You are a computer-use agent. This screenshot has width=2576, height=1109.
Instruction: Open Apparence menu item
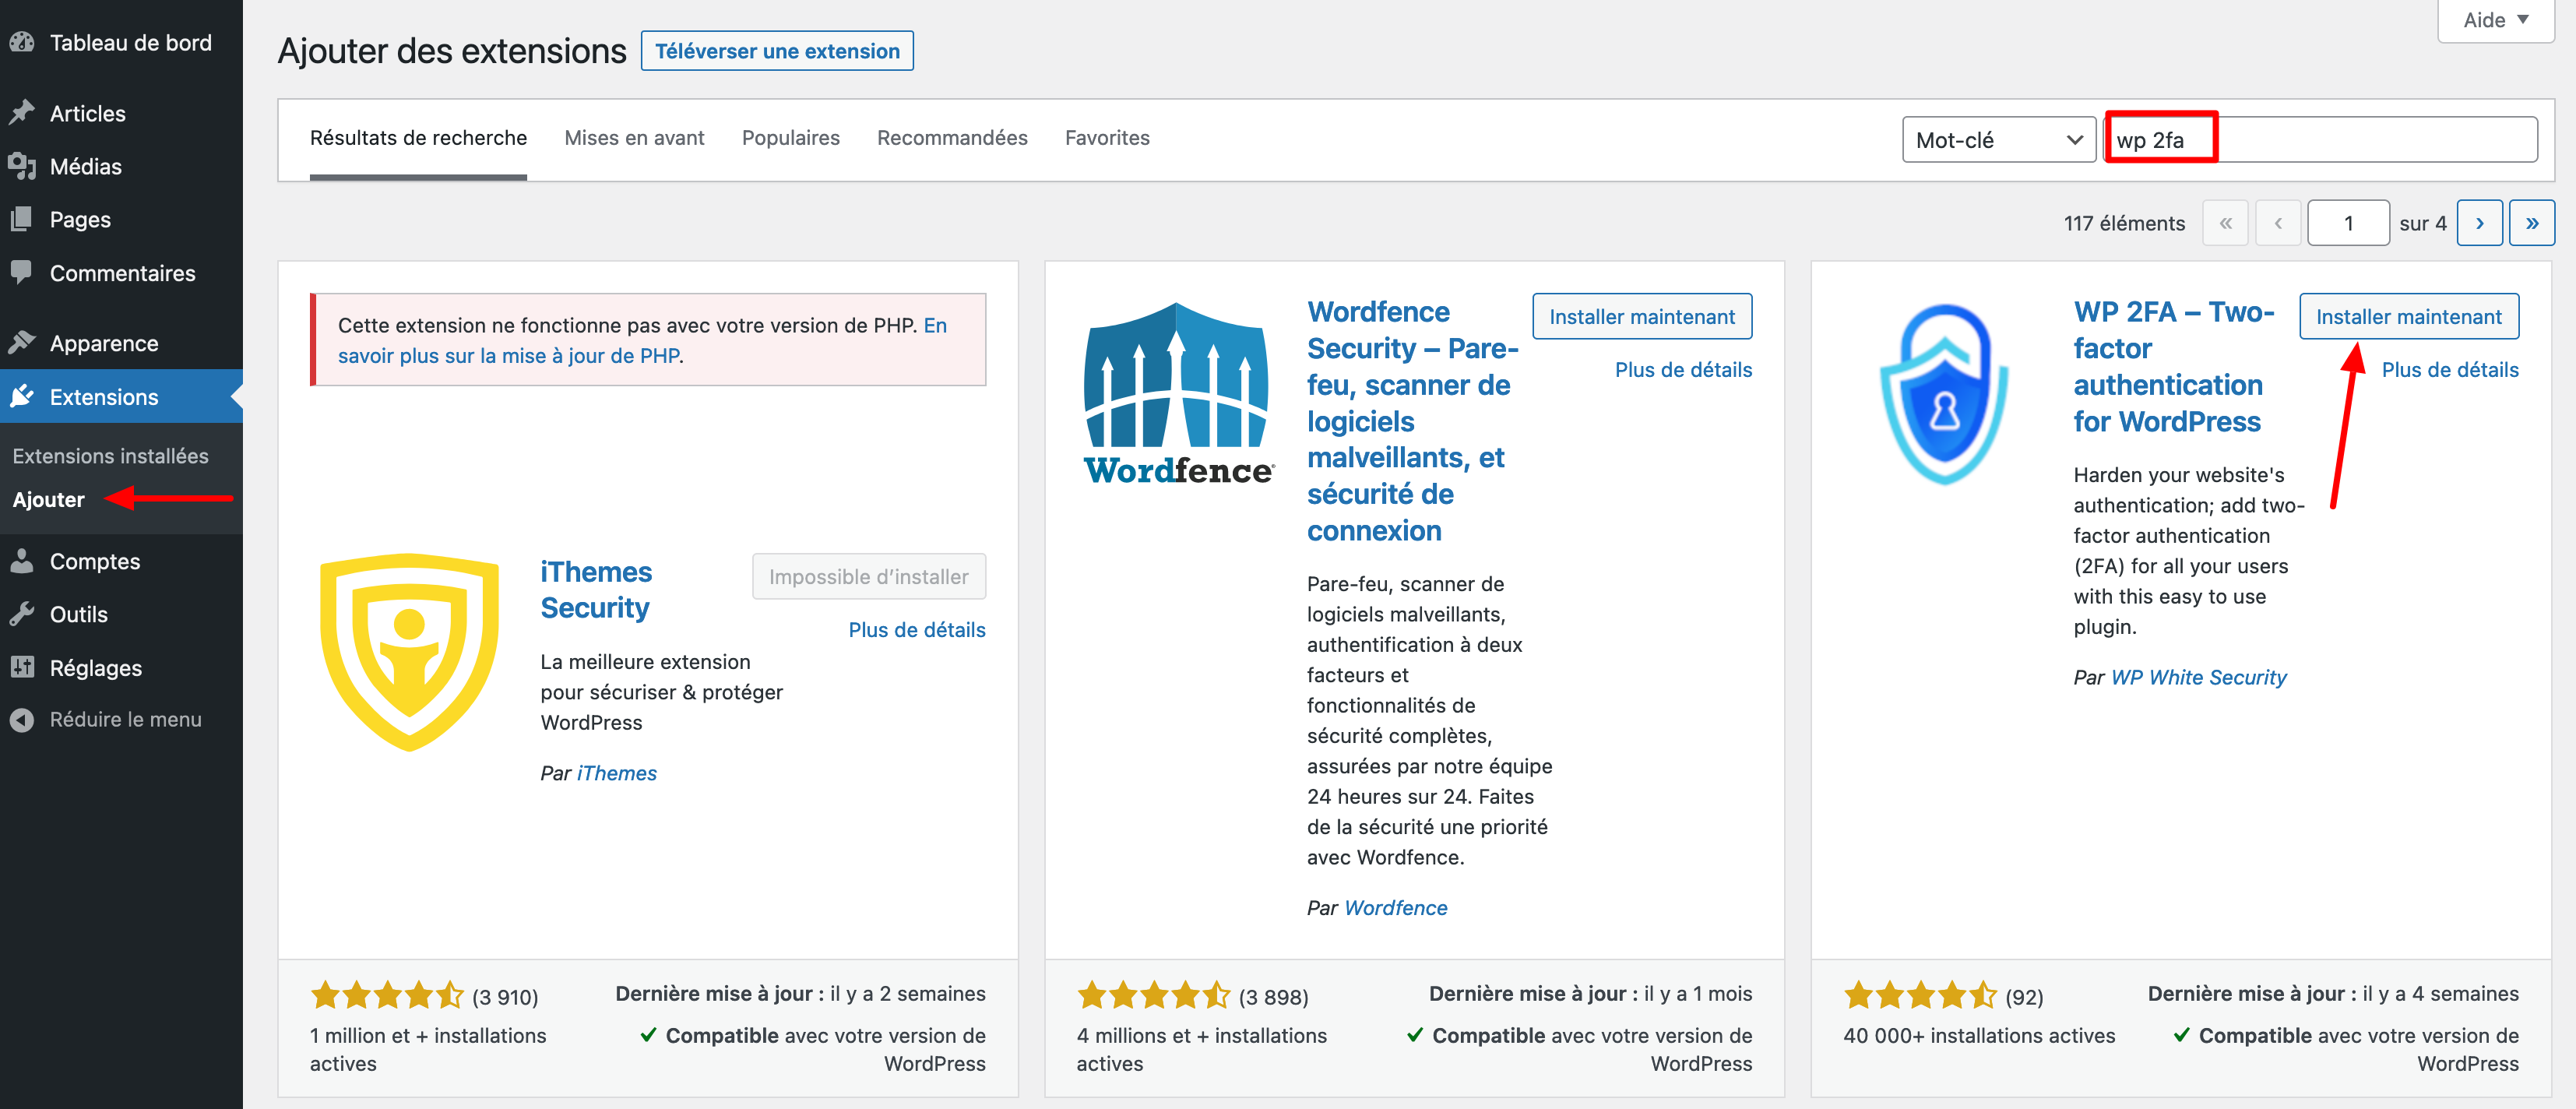(x=121, y=343)
